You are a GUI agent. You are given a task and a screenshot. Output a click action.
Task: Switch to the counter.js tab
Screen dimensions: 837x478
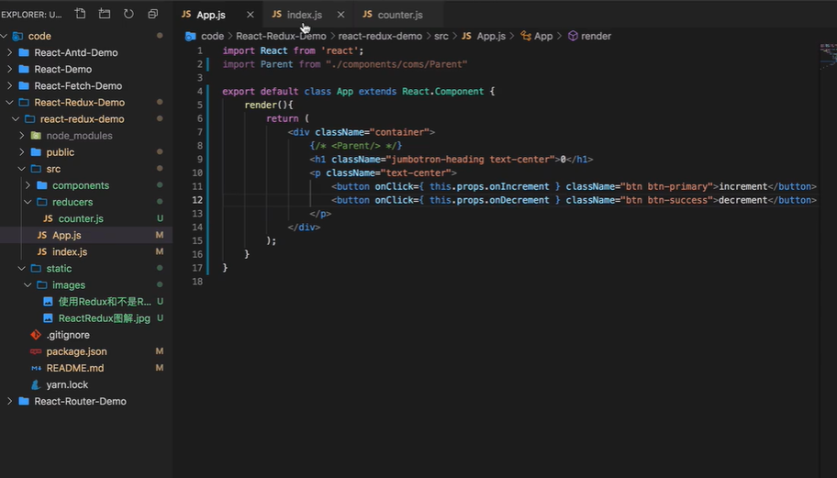[x=400, y=15]
